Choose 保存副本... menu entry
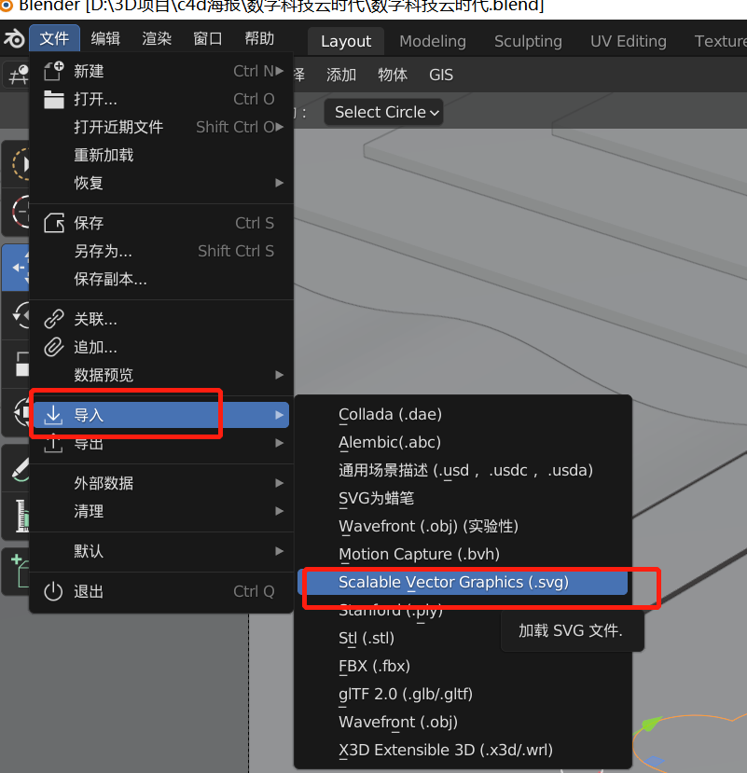Viewport: 747px width, 773px height. [159, 279]
